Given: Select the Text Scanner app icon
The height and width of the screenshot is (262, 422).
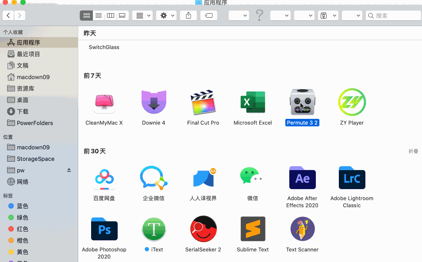Looking at the screenshot, I should coord(302,229).
